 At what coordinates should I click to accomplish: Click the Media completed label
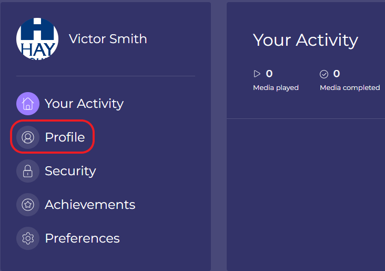tap(350, 88)
